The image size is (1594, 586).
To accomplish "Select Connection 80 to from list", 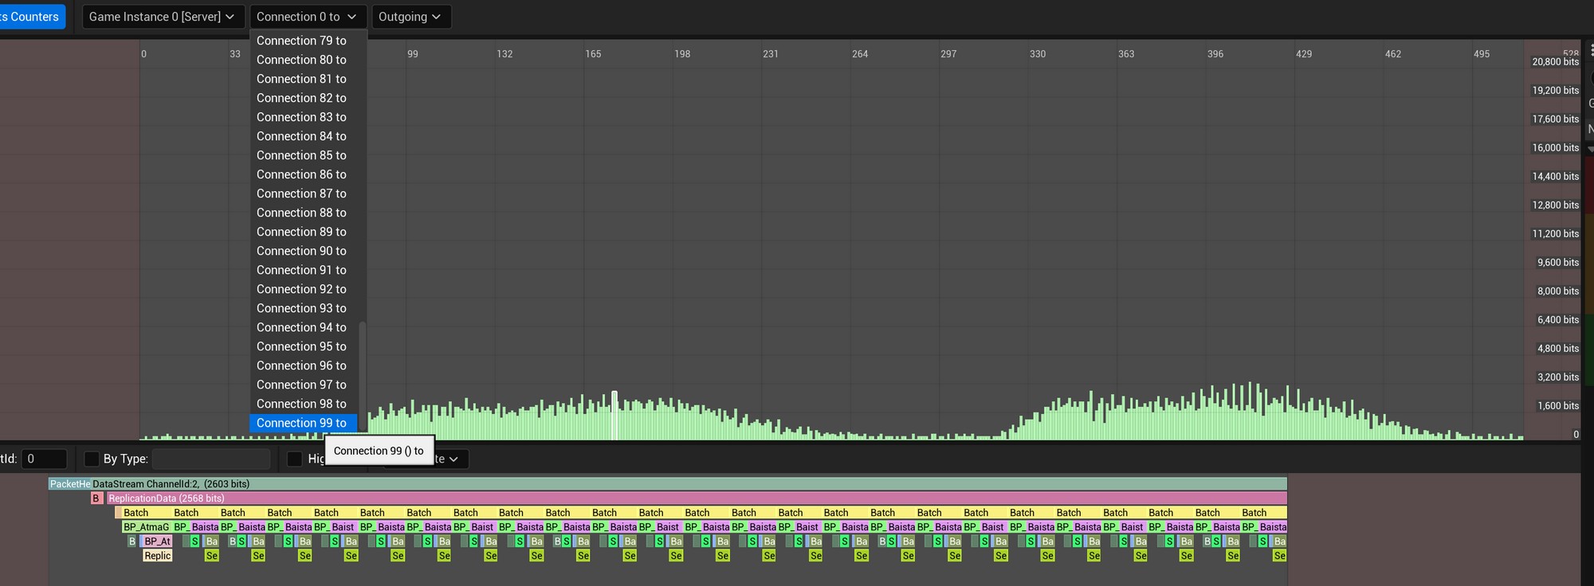I will (303, 60).
